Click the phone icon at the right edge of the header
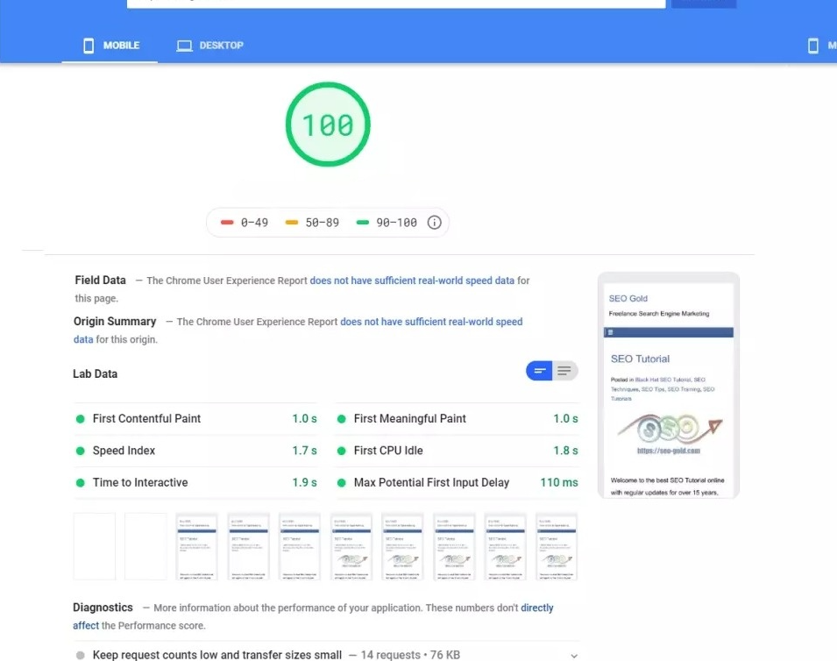 tap(812, 46)
